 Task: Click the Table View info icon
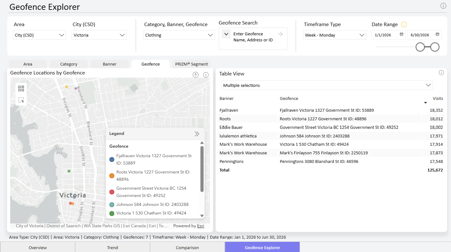click(x=441, y=73)
